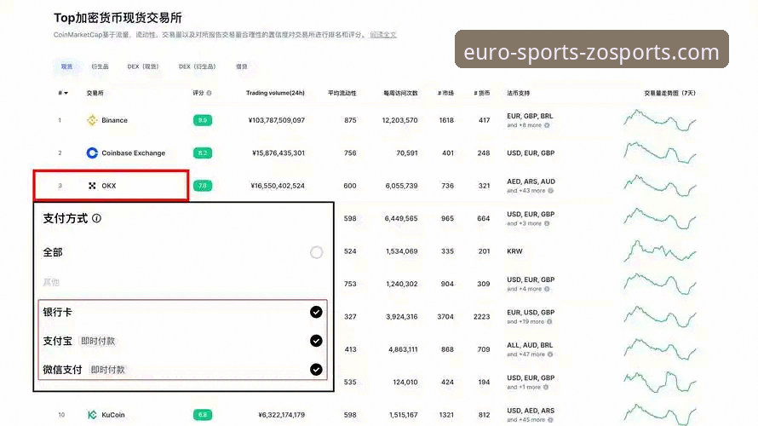Click the OKX logo icon
758x426 pixels.
coord(92,186)
